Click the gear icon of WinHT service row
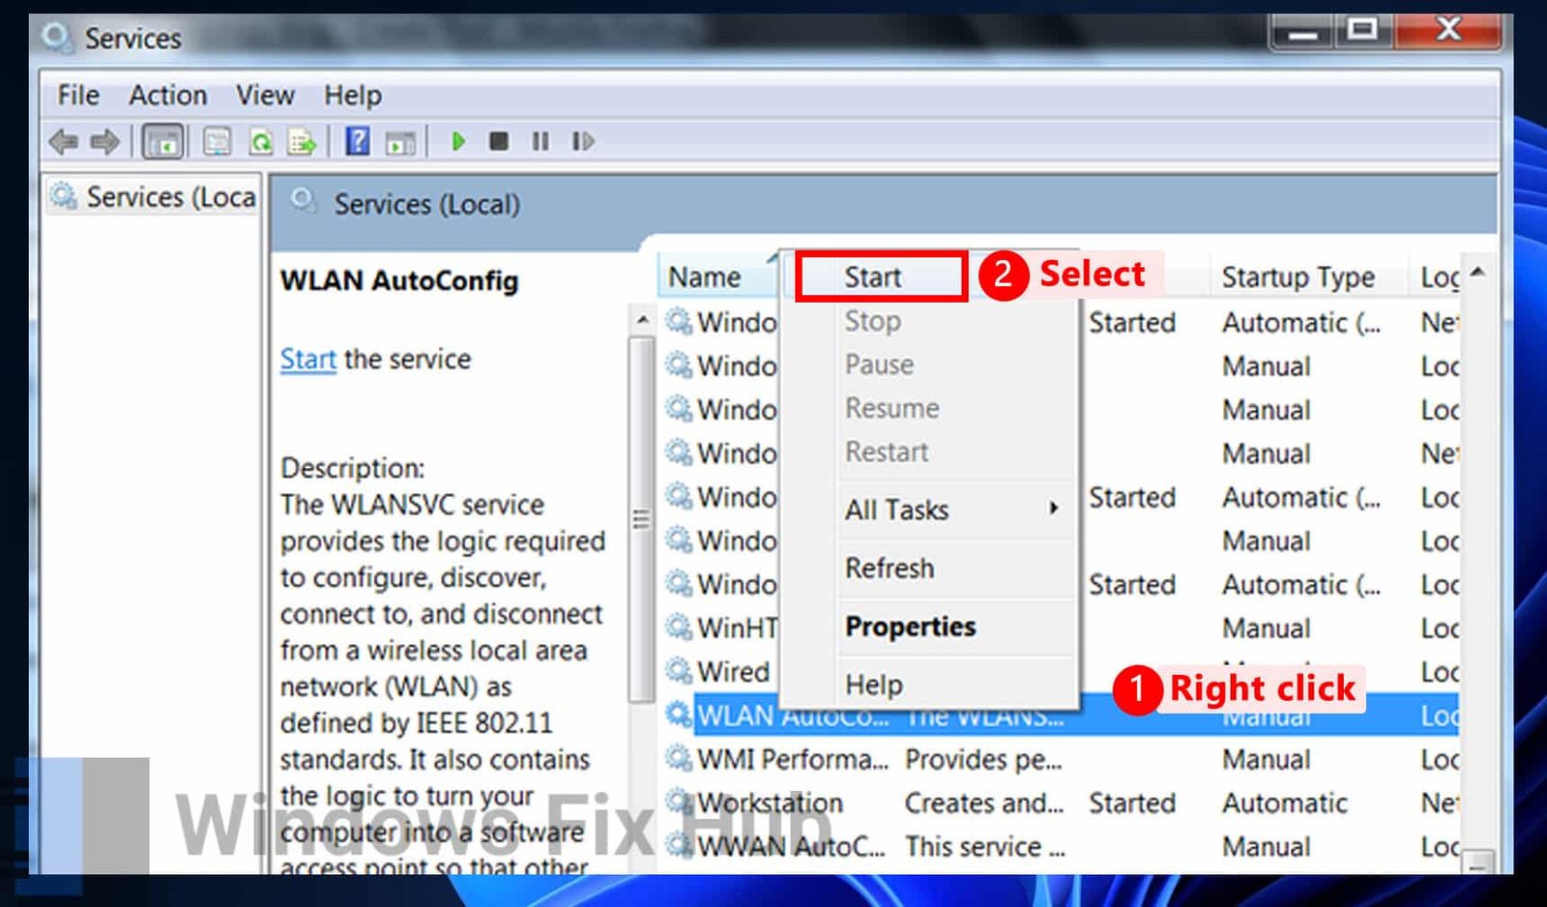The height and width of the screenshot is (907, 1547). tap(680, 627)
